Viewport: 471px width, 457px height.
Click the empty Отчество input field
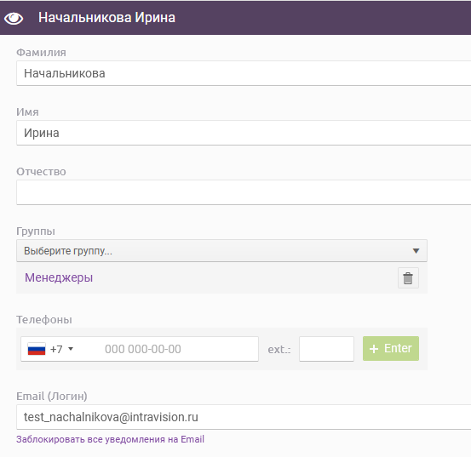pyautogui.click(x=244, y=192)
